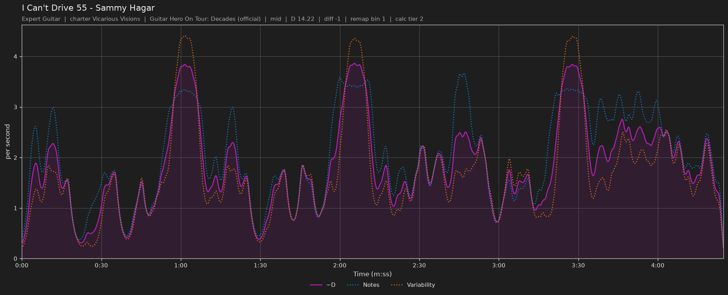Screen dimensions: 728x295
Task: Click the blue dotted Notes legend sample
Action: 354,285
